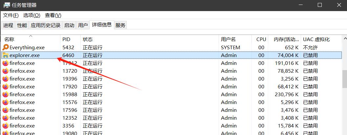Screen dimensions: 347x135
Task: Open the 选项(O) menu
Action: point(32,15)
